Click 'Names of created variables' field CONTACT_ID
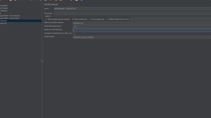Image resolution: width=211 pixels, height=118 pixels. pos(142,23)
